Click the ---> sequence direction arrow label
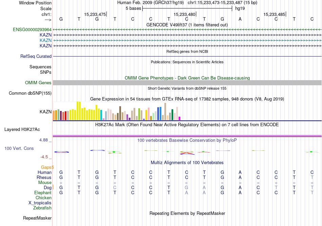The height and width of the screenshot is (226, 322). [x=48, y=20]
